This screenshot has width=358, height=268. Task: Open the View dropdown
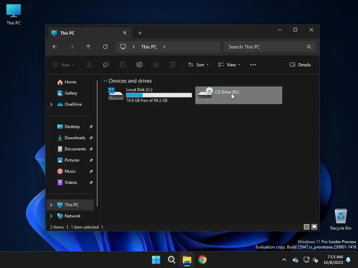point(229,65)
